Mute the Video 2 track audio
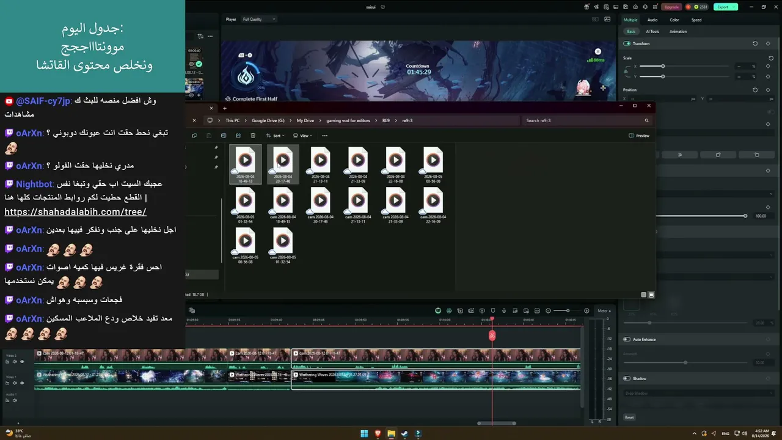The image size is (782, 440). pyautogui.click(x=15, y=362)
